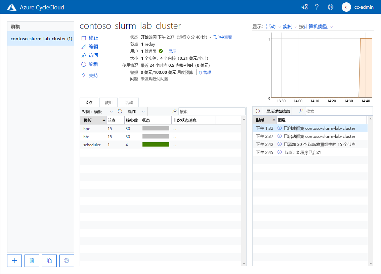Screen dimensions: 381x274
Task: Click info icon for 节点计划程序已启动 event
Action: [x=280, y=152]
